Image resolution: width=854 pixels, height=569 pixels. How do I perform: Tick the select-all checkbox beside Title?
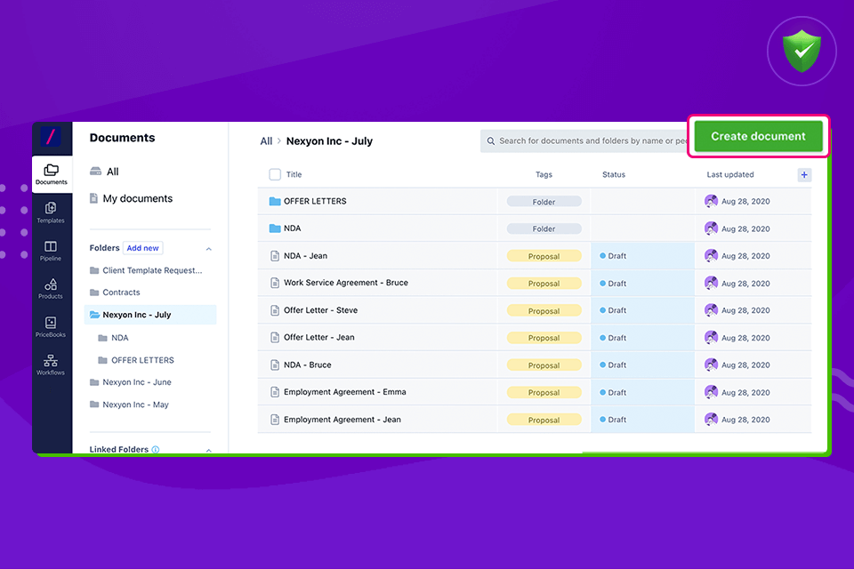pyautogui.click(x=275, y=174)
